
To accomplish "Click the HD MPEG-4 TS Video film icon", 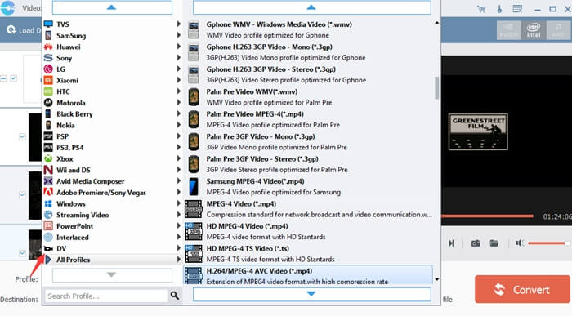I will [194, 254].
